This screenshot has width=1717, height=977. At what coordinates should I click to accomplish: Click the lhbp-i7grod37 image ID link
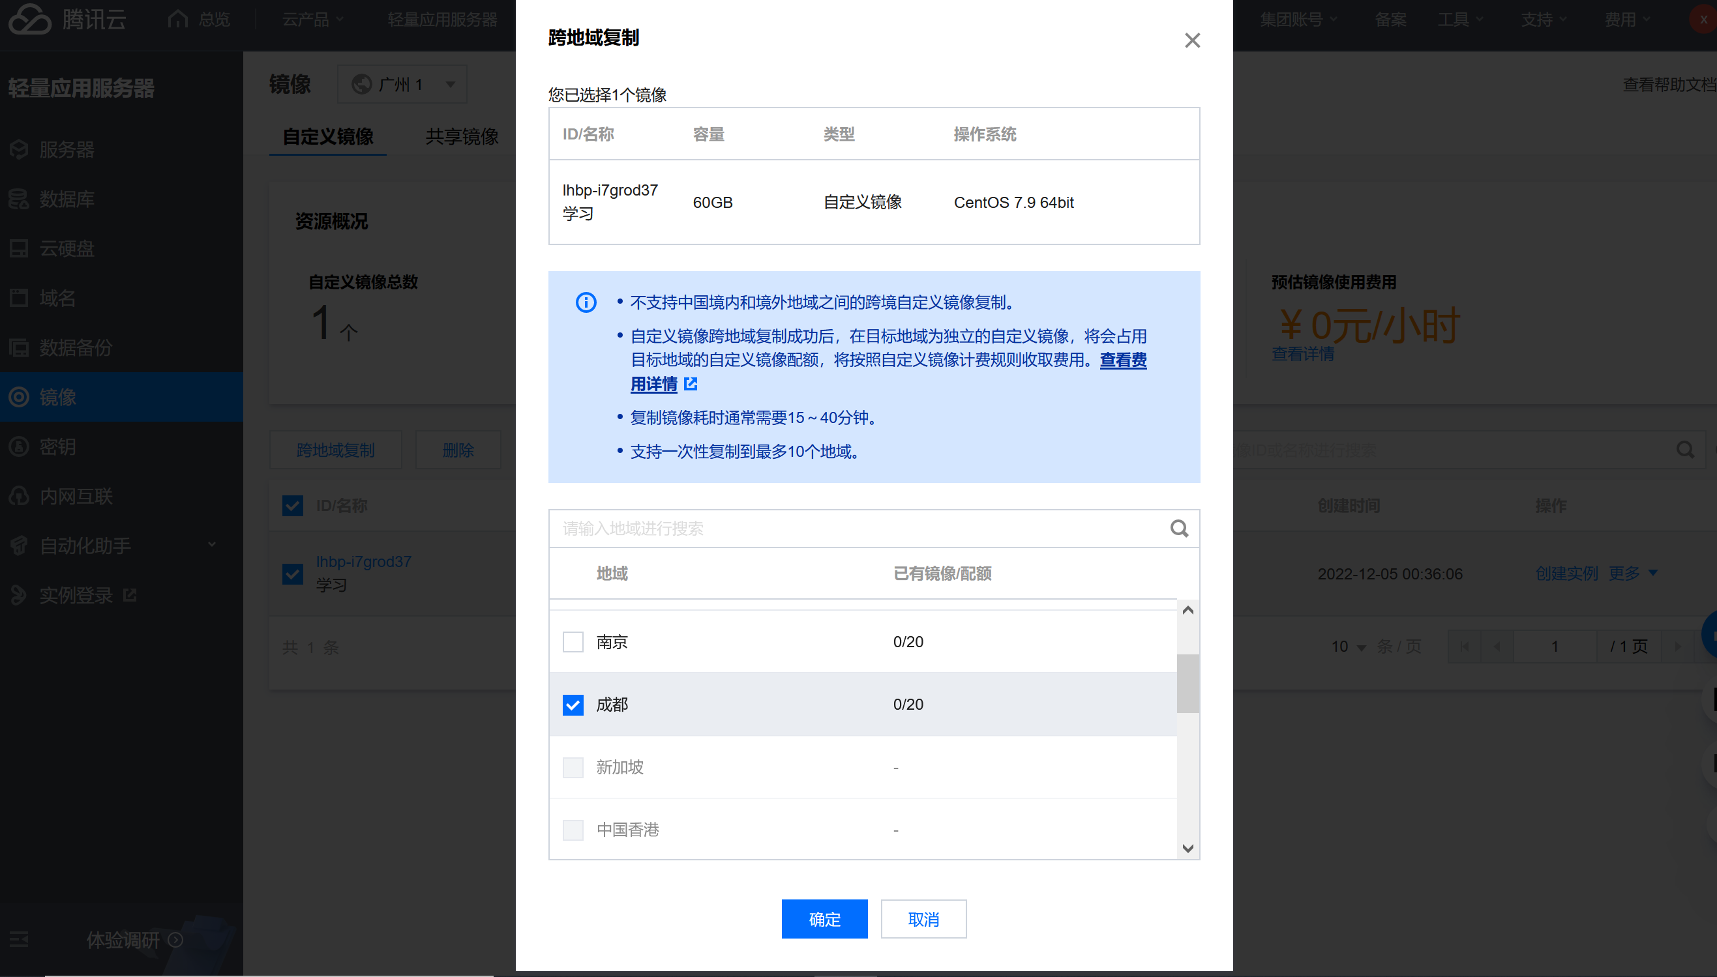pos(364,562)
